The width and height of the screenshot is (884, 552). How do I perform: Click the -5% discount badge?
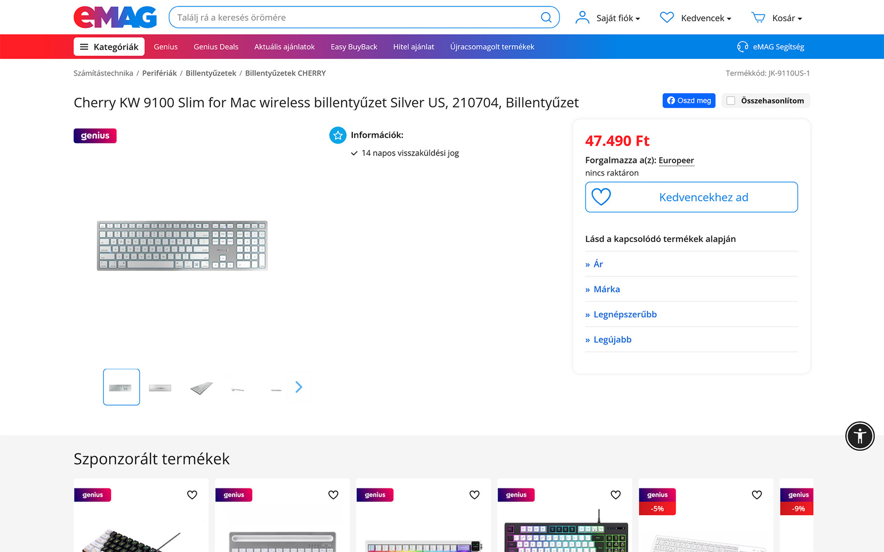coord(657,509)
